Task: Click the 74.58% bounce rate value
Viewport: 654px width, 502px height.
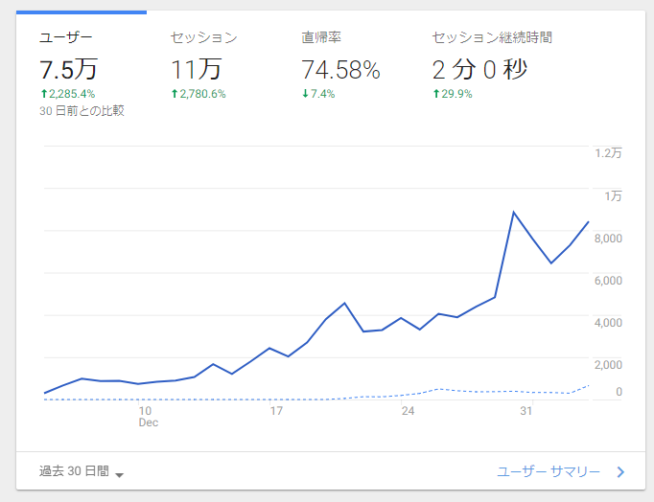Action: point(340,70)
